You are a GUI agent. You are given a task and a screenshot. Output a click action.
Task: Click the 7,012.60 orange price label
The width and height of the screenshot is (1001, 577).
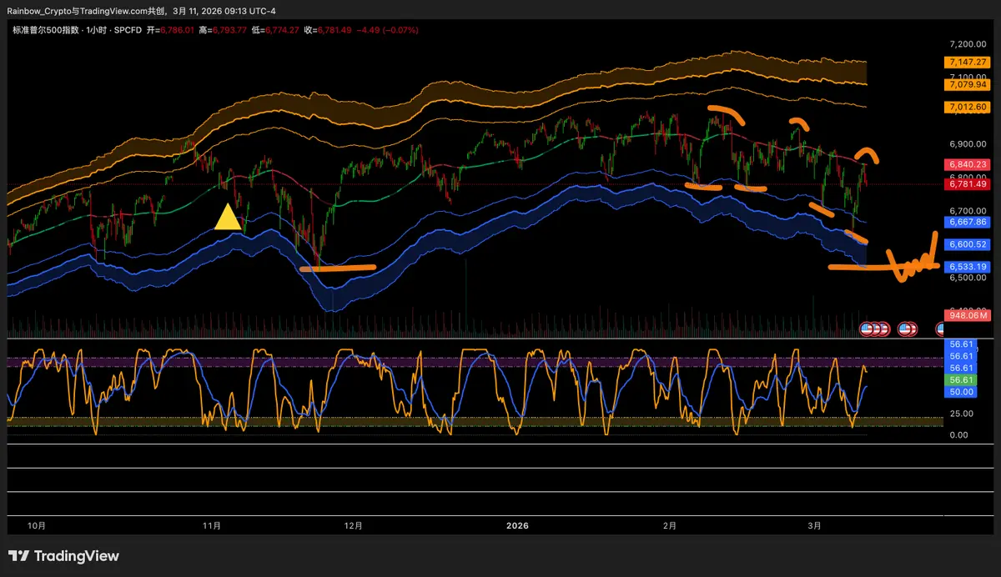point(966,108)
